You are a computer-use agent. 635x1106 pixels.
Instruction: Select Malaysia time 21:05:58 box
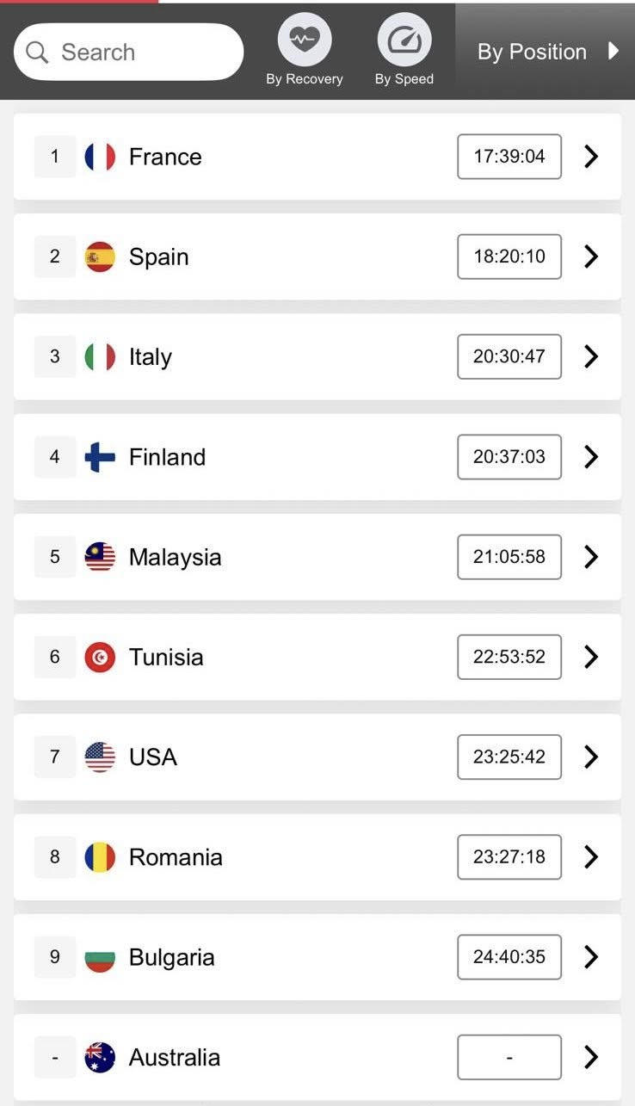pos(509,557)
